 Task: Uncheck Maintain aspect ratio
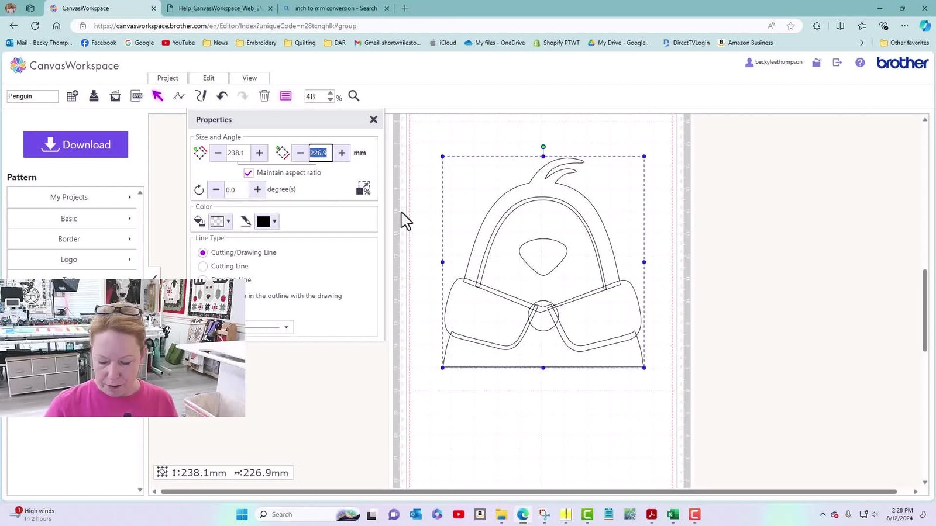248,172
